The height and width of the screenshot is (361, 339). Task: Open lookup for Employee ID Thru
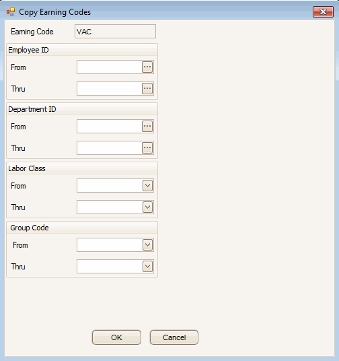147,89
